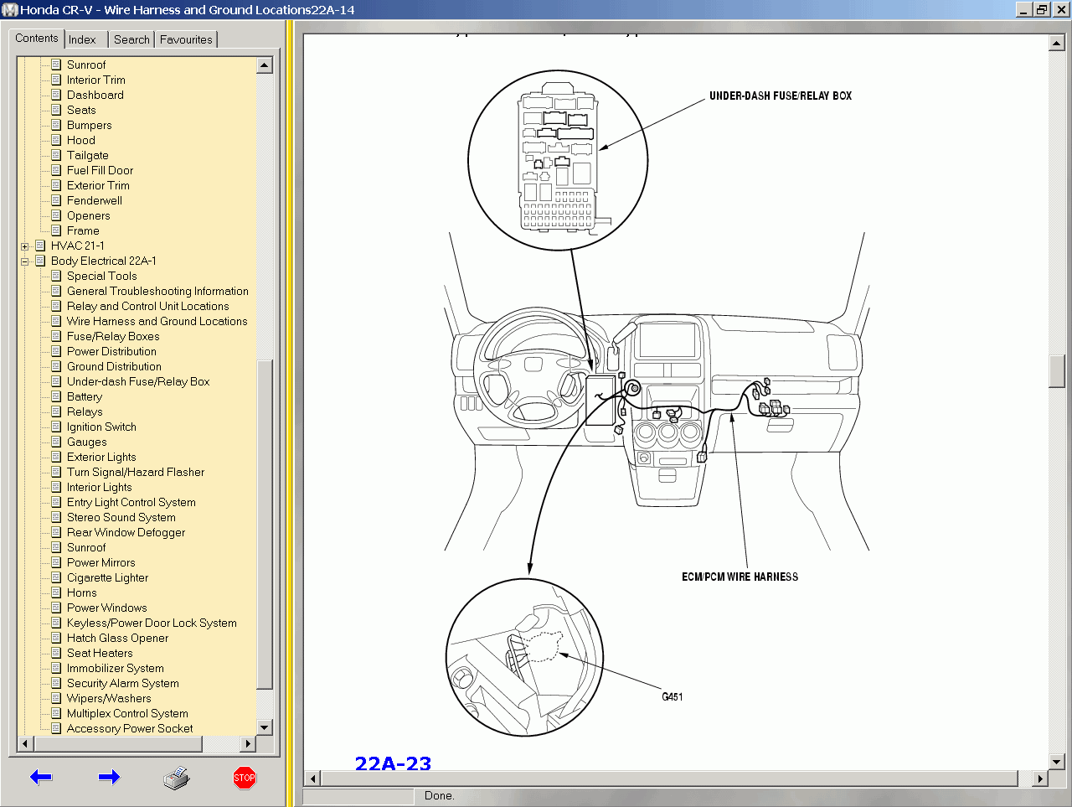Open Ground Distribution topic
This screenshot has width=1072, height=807.
[x=114, y=366]
